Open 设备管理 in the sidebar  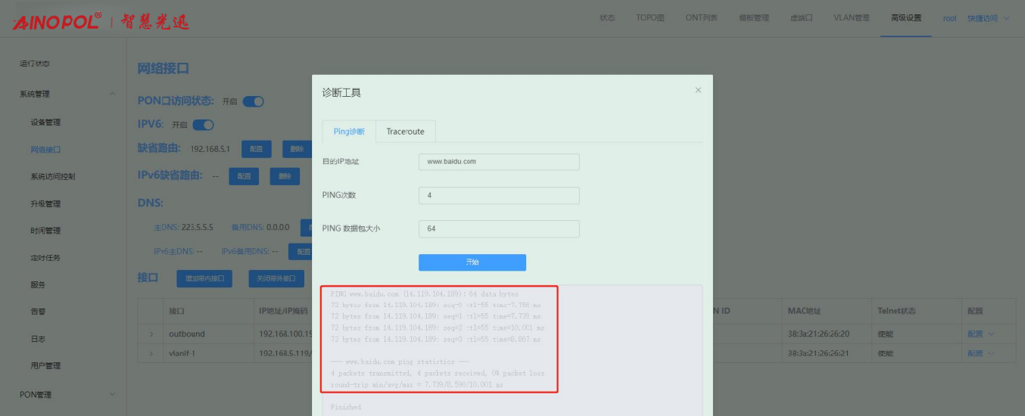(45, 123)
